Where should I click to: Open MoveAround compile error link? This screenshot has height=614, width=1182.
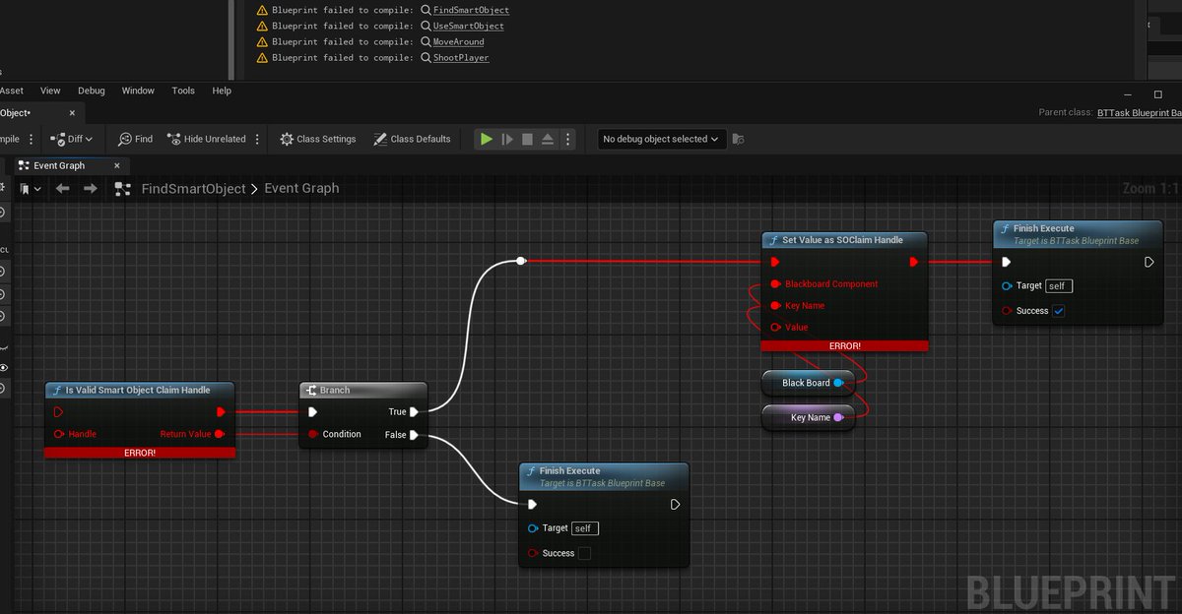(458, 41)
